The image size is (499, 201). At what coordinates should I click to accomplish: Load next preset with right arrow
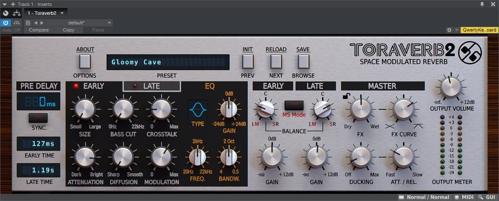[42, 23]
